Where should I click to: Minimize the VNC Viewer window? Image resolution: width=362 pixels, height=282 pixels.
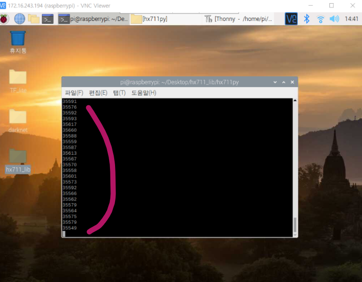pos(310,6)
